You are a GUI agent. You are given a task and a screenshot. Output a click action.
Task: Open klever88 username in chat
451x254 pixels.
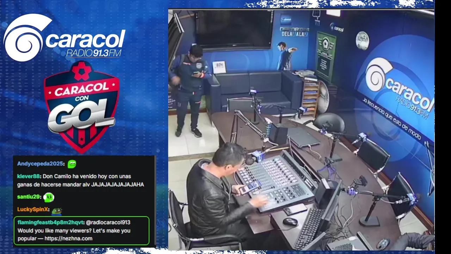(28, 176)
